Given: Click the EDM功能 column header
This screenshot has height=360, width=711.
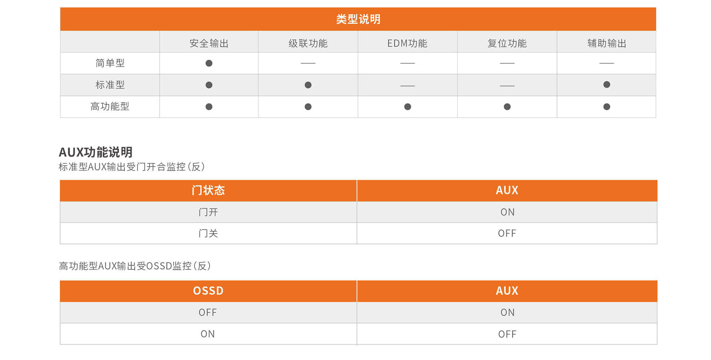Looking at the screenshot, I should point(407,43).
